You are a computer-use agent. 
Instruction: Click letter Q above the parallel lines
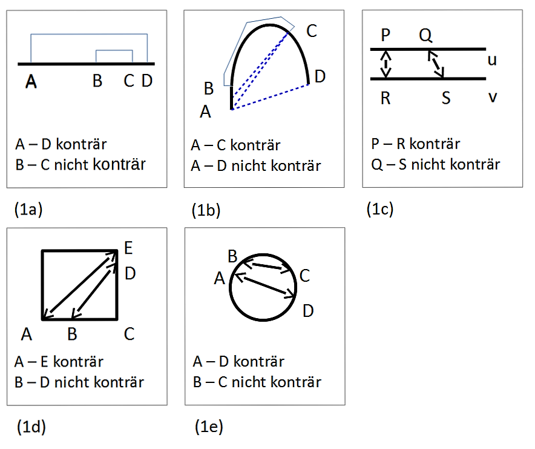[x=425, y=36]
